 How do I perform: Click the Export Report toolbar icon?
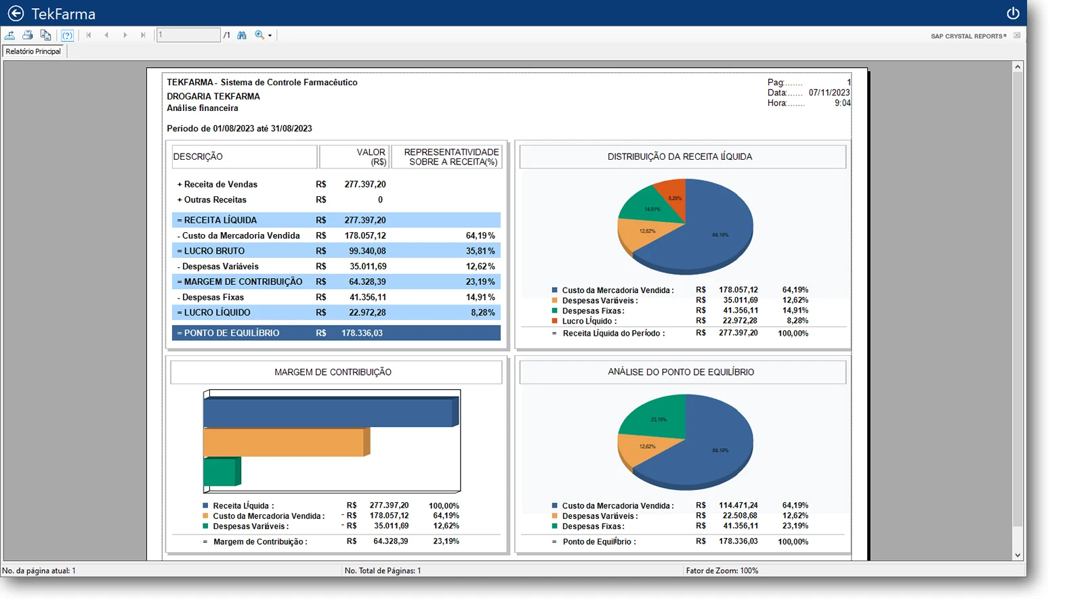click(x=10, y=35)
